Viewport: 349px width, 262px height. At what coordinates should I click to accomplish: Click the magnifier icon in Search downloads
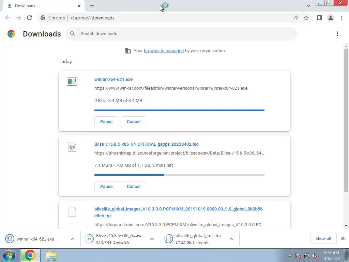point(72,34)
